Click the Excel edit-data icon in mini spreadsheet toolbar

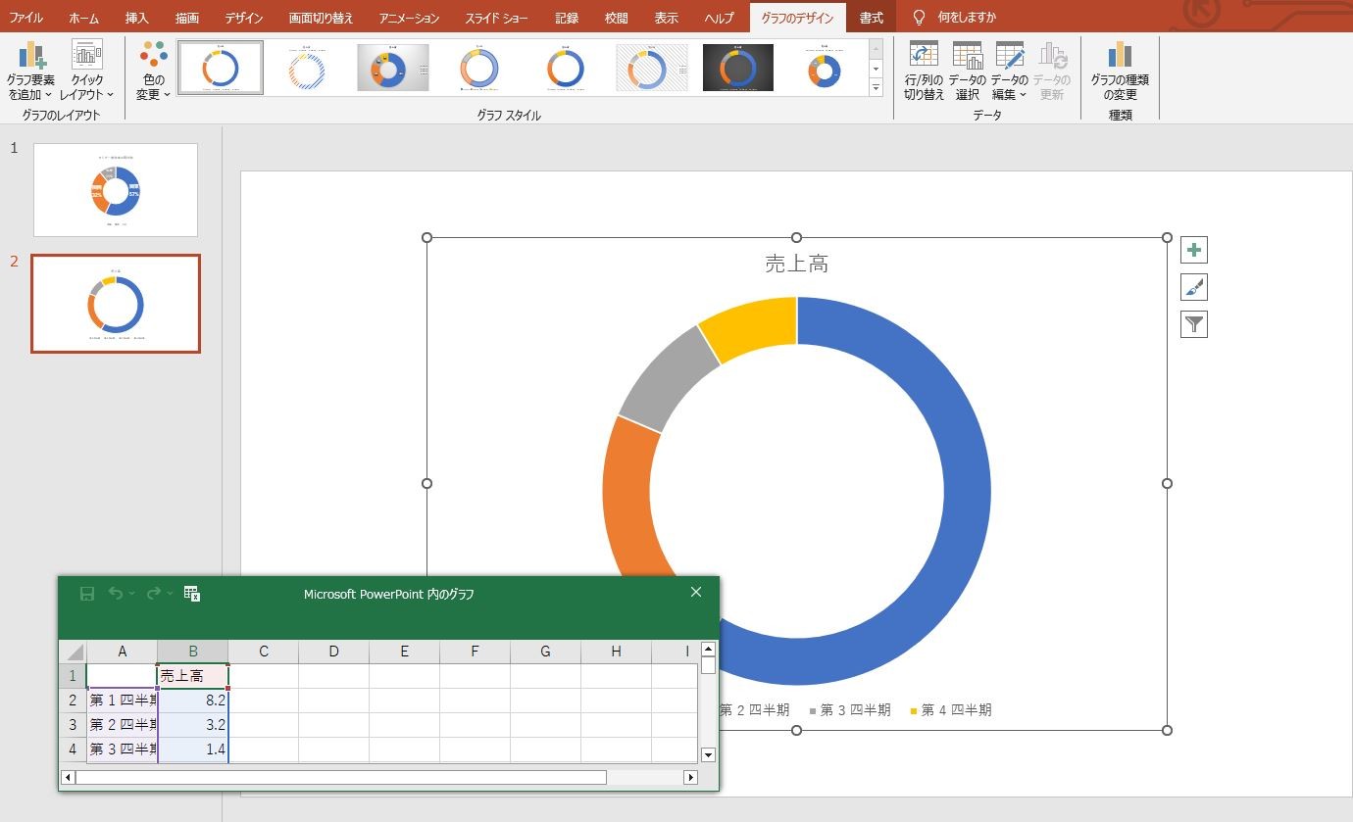(x=192, y=594)
